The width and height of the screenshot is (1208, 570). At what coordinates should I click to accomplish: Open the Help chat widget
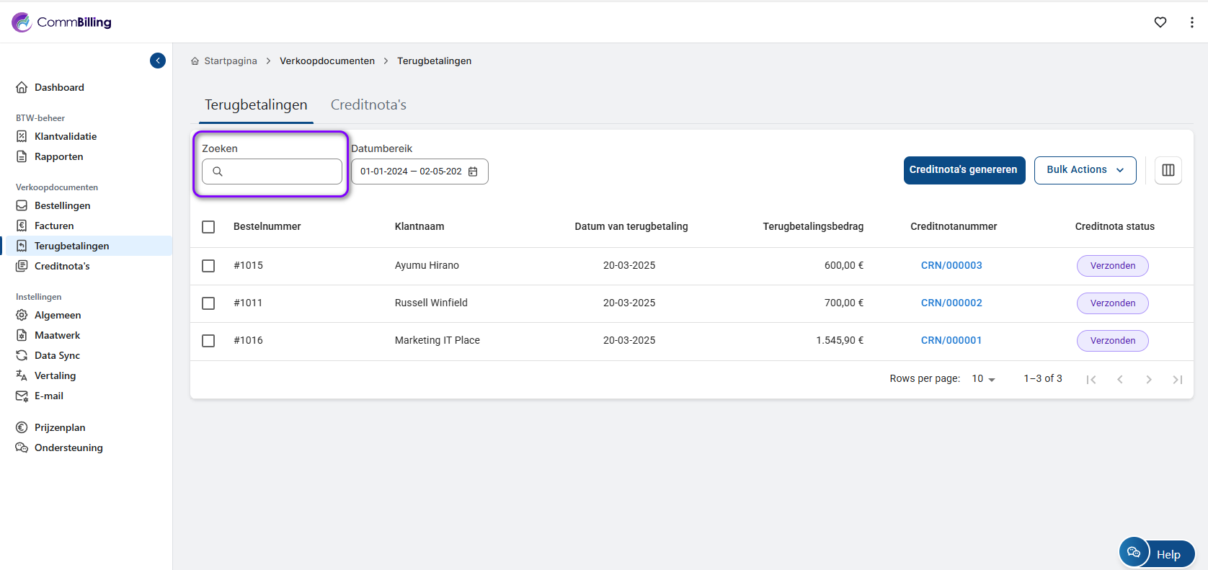click(x=1158, y=553)
